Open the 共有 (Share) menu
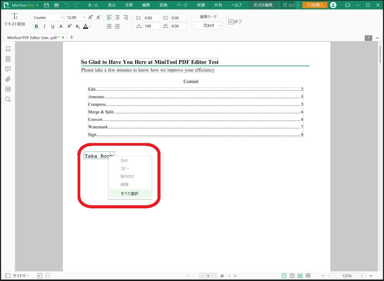Image resolution: width=384 pixels, height=281 pixels. 218,5
